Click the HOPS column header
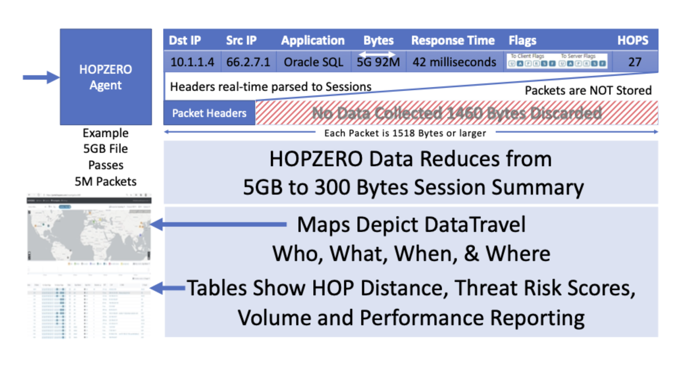The height and width of the screenshot is (370, 689). pyautogui.click(x=633, y=40)
